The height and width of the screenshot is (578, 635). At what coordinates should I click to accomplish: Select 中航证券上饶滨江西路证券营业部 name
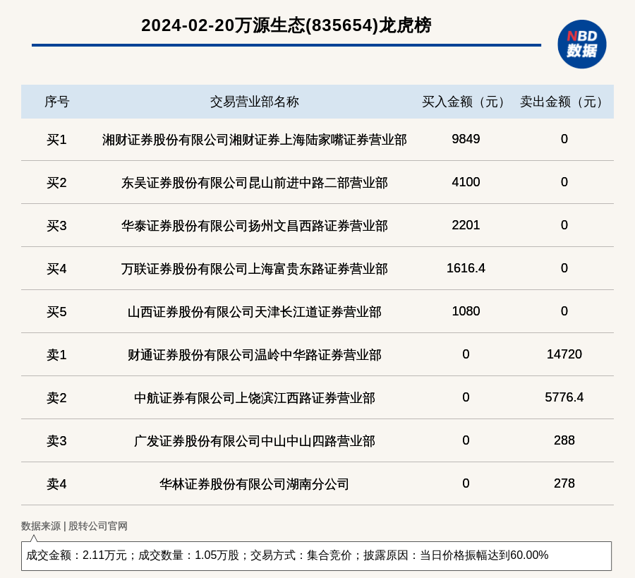[254, 398]
